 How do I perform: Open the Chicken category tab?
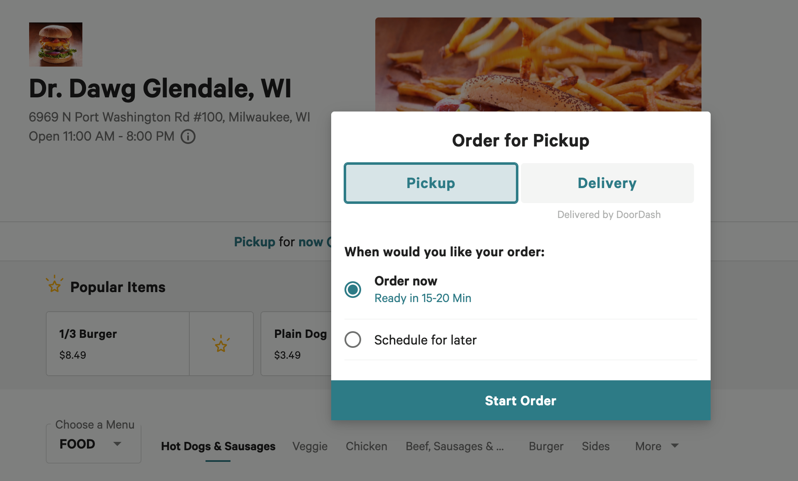(x=367, y=446)
